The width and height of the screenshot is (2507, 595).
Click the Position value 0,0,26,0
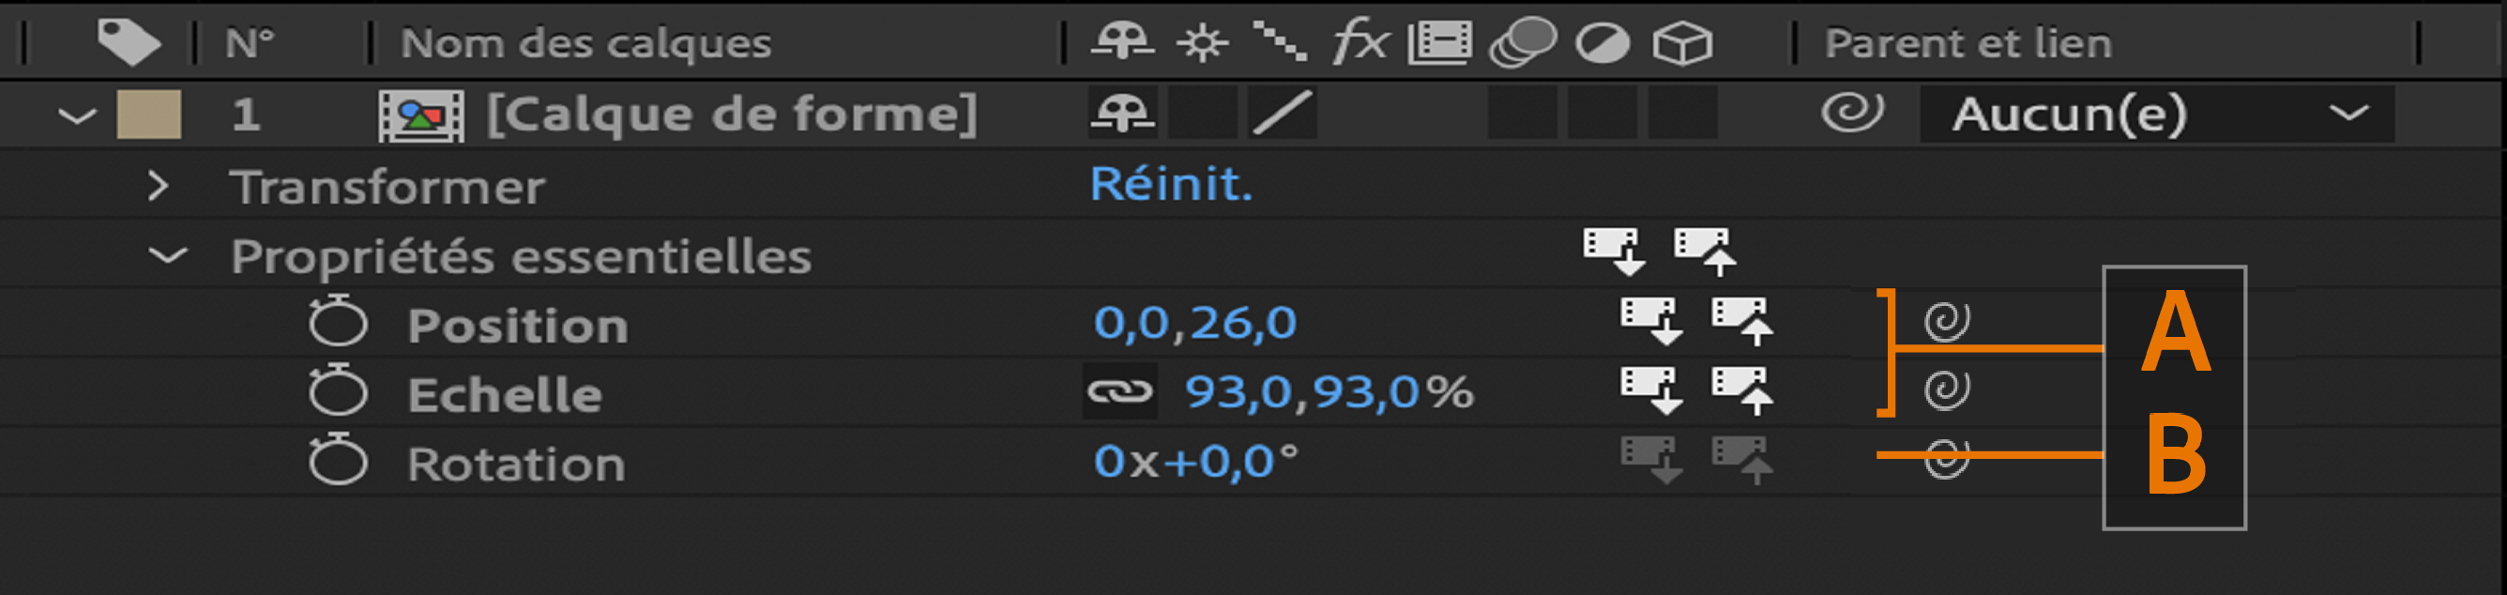[1194, 322]
